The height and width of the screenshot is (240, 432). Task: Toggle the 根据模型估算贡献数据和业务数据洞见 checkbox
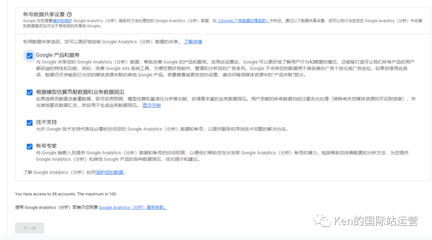tap(30, 92)
